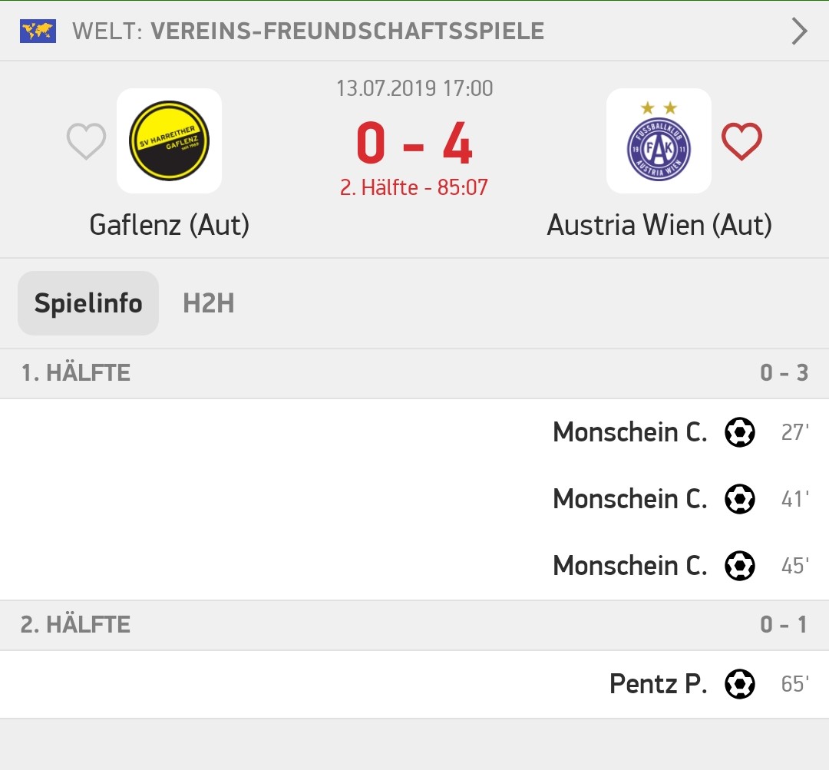
Task: Click the live score 0 - 4
Action: coord(414,144)
